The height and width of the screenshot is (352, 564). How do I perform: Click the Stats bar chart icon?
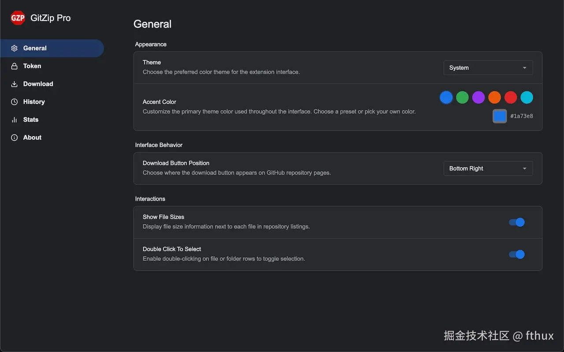point(15,120)
